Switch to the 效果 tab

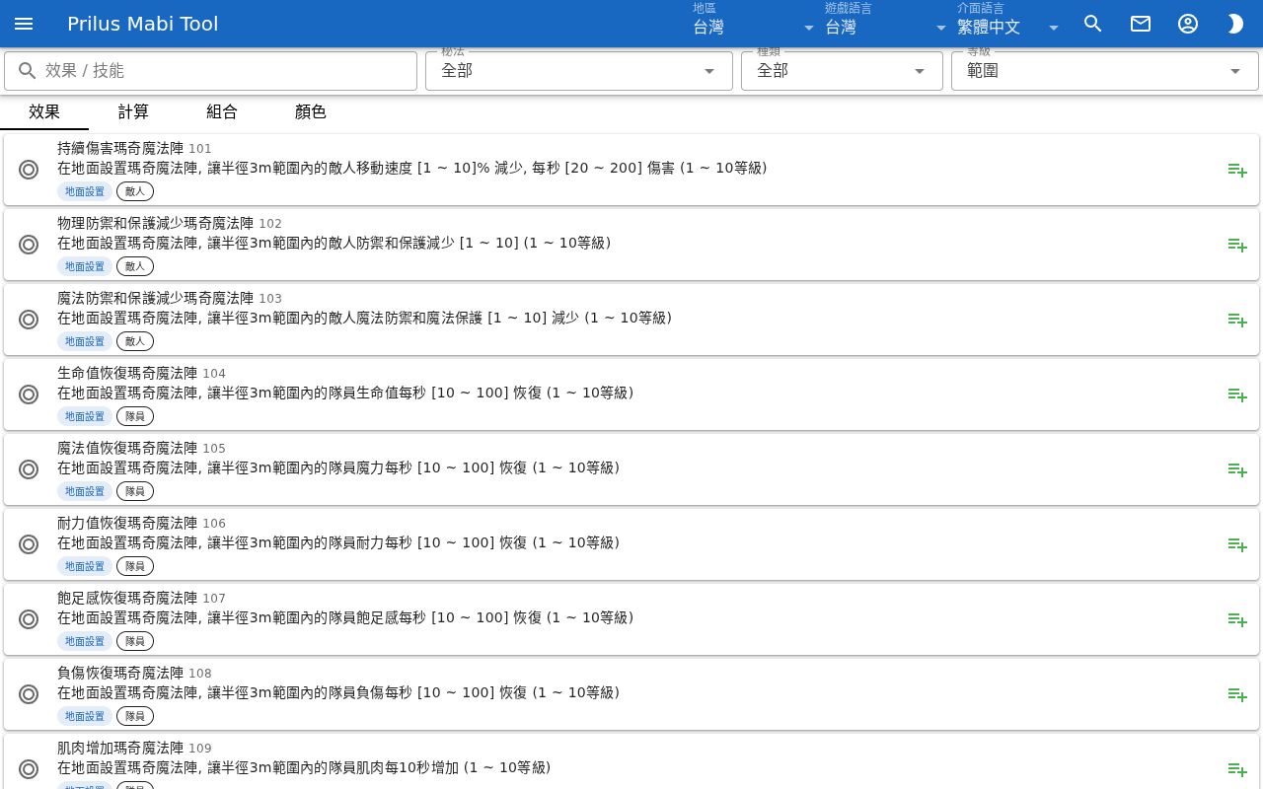[44, 112]
